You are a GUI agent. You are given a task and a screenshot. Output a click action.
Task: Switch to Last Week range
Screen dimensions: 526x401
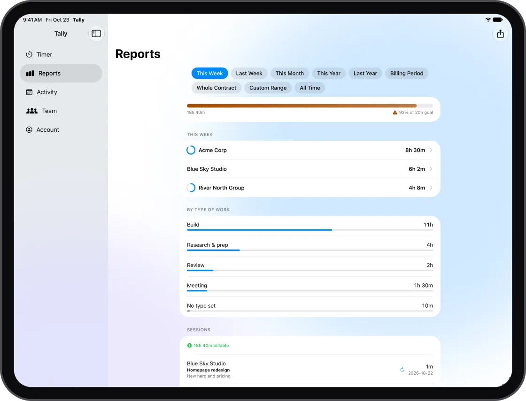point(249,73)
